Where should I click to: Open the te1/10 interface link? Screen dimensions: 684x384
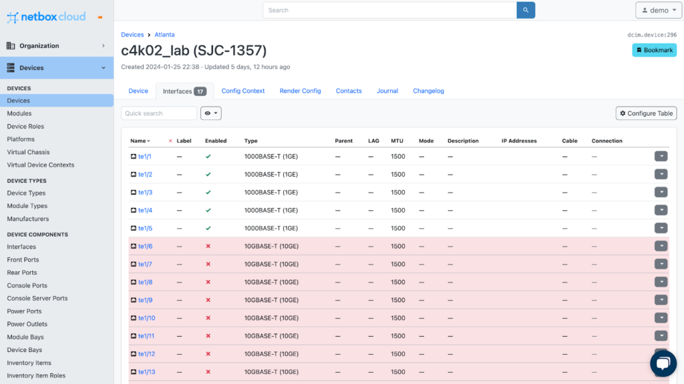146,319
